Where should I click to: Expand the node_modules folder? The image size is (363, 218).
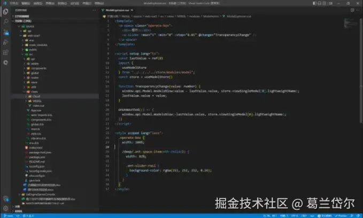(55, 45)
